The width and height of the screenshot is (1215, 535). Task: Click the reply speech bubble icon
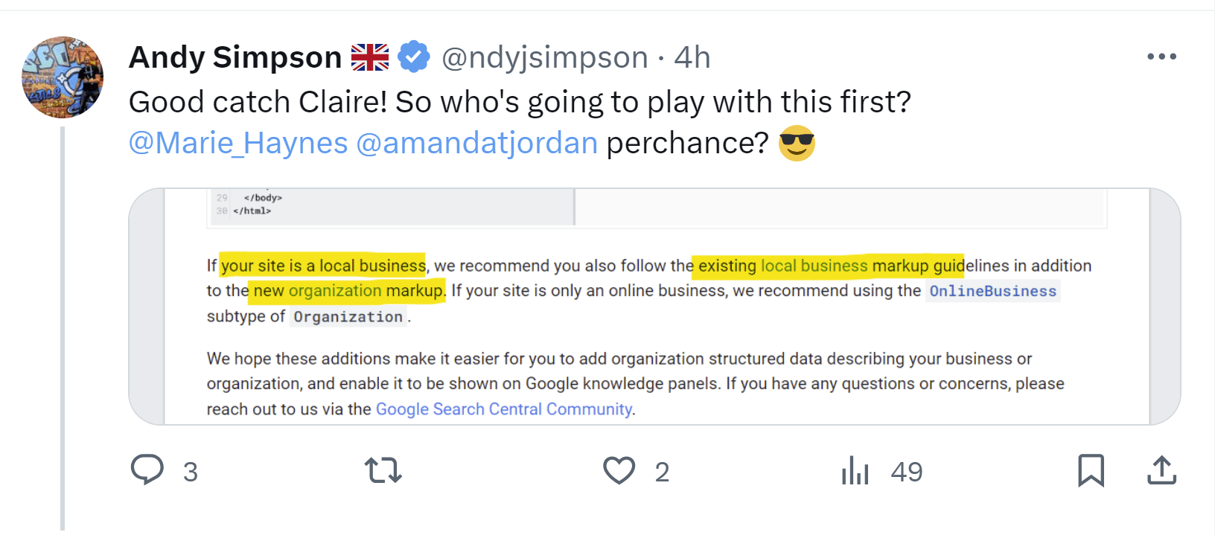coord(147,470)
